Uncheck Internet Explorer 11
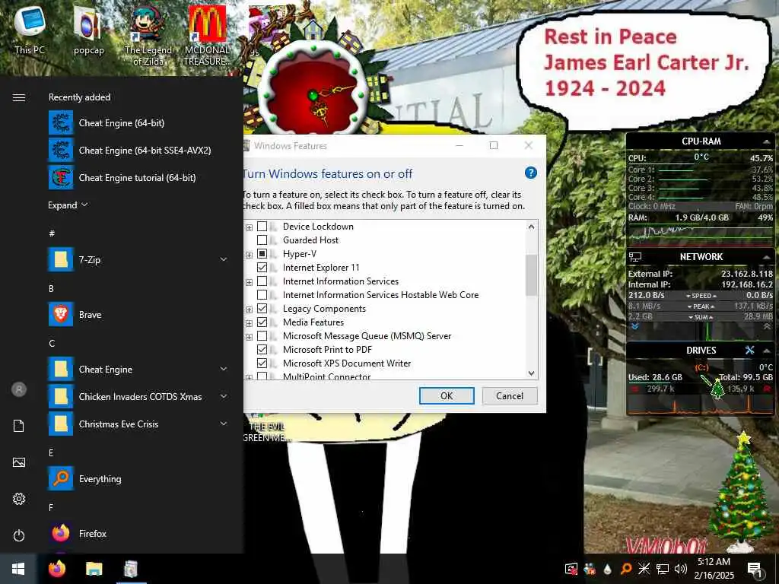Viewport: 779px width, 584px height. pos(262,267)
